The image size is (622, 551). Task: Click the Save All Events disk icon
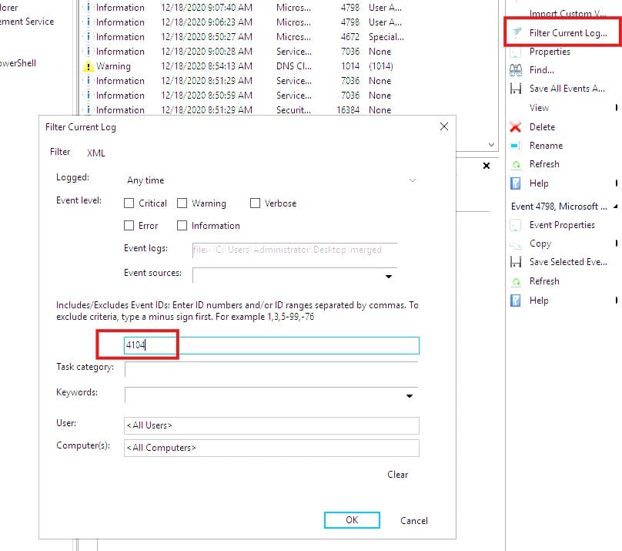[x=516, y=89]
